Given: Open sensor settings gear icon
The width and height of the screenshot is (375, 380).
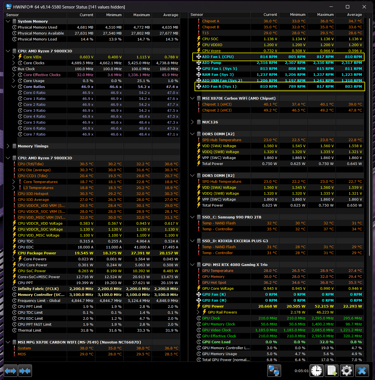Looking at the screenshot, I should [347, 371].
